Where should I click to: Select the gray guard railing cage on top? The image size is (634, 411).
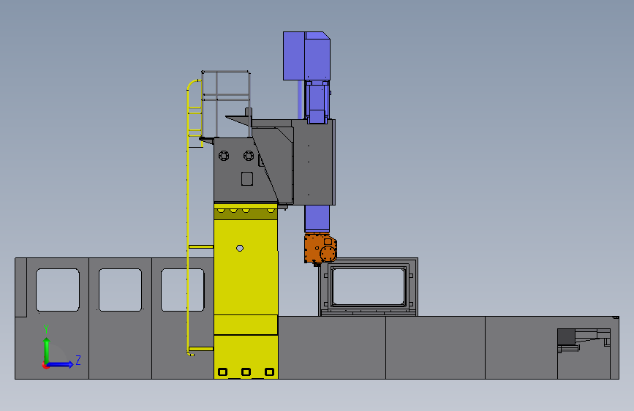point(226,105)
